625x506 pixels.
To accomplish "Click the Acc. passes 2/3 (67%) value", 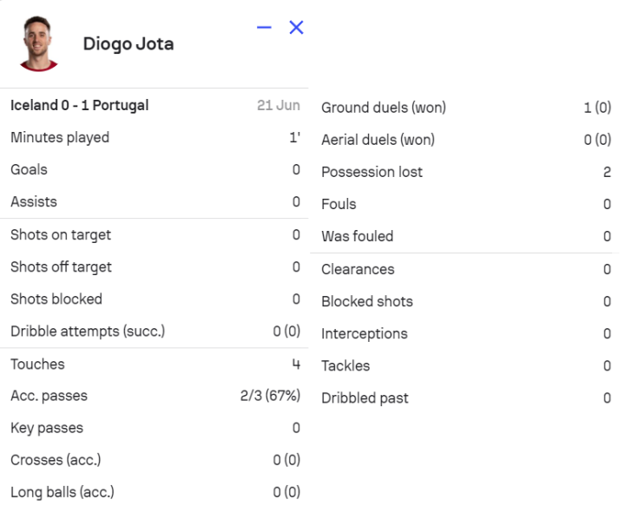I will pyautogui.click(x=270, y=396).
